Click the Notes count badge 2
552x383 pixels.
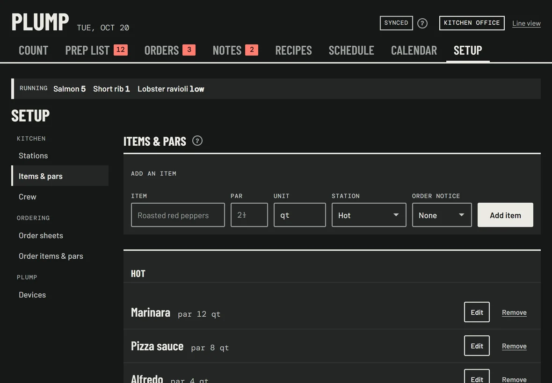point(252,50)
